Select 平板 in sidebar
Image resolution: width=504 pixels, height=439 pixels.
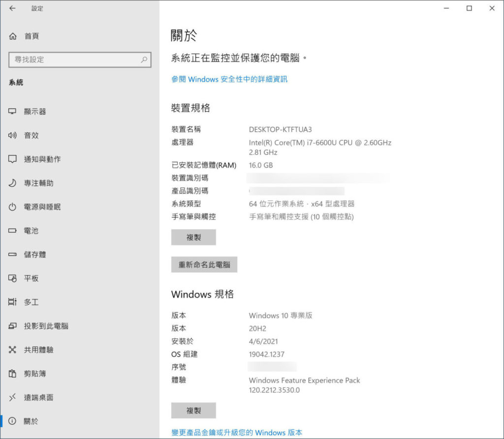(x=80, y=278)
